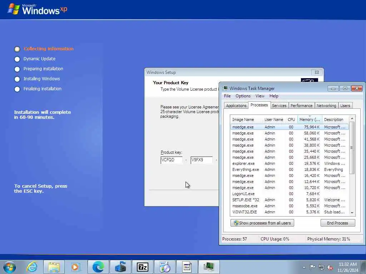The width and height of the screenshot is (366, 274).
Task: Click Physical Memory: 31% in status bar
Action: pos(328,239)
